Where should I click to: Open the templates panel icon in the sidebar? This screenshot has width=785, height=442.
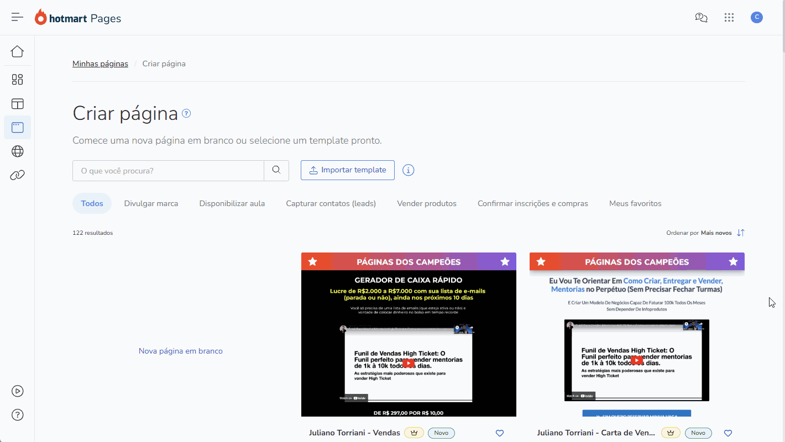17,104
